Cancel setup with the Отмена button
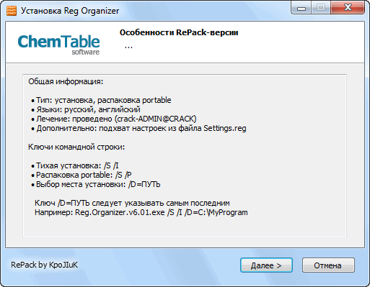The image size is (370, 287). point(328,265)
